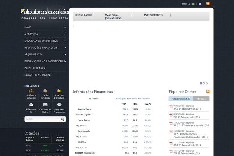This screenshot has height=156, width=234.
Task: Open DFP Demonstrações Financeiras Padronizadas 2014
Action: 190,135
